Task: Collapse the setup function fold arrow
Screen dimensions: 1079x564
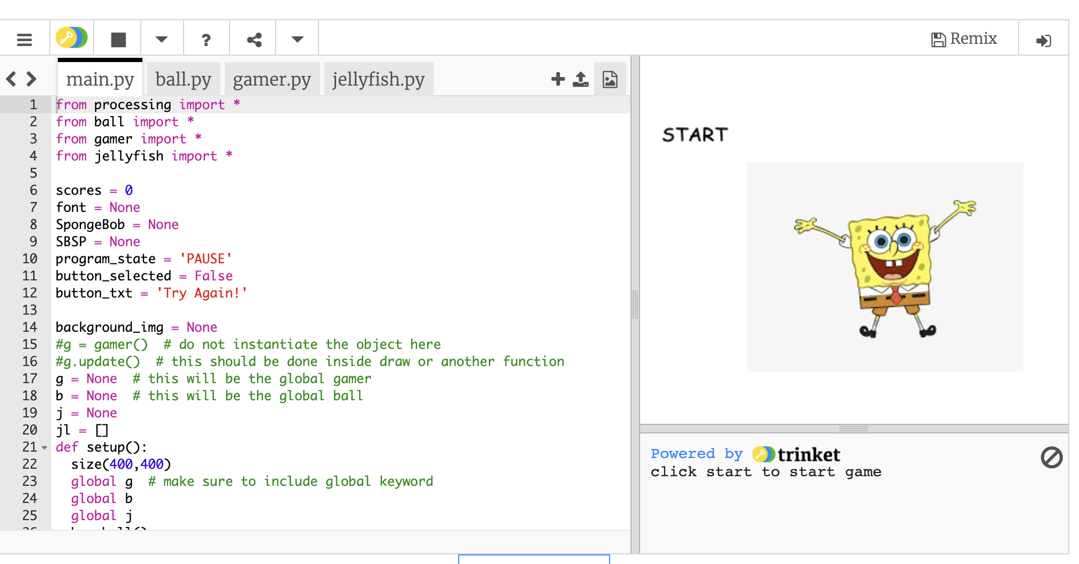Action: tap(44, 447)
